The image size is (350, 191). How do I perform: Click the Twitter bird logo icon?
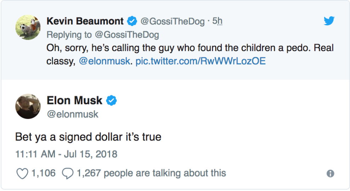pyautogui.click(x=329, y=21)
